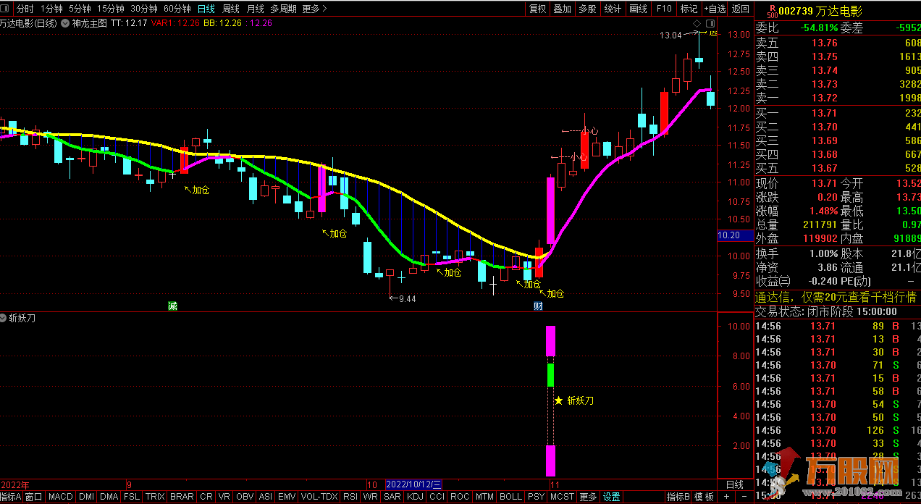Open the 窗口 window count menu
The image size is (921, 504).
[x=34, y=497]
